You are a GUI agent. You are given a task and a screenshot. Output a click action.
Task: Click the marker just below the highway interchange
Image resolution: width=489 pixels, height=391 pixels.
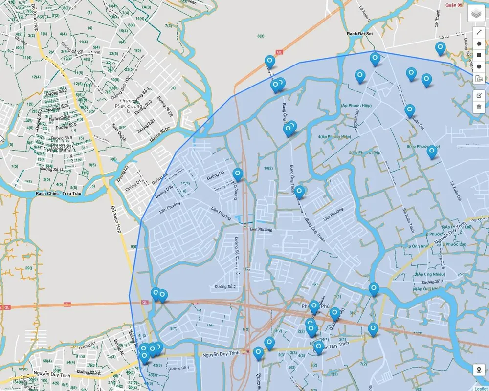[x=258, y=353]
